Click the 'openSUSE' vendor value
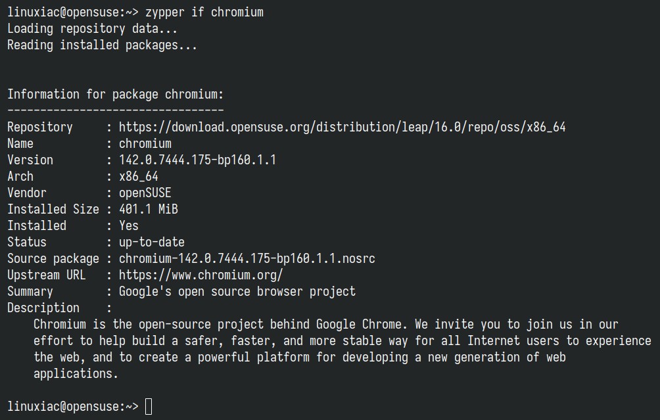660x420 pixels. point(145,193)
